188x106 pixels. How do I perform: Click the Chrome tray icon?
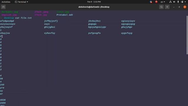[x=151, y=2]
